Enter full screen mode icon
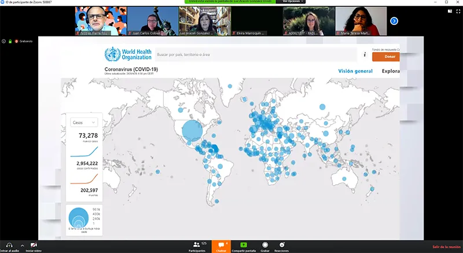 458,11
